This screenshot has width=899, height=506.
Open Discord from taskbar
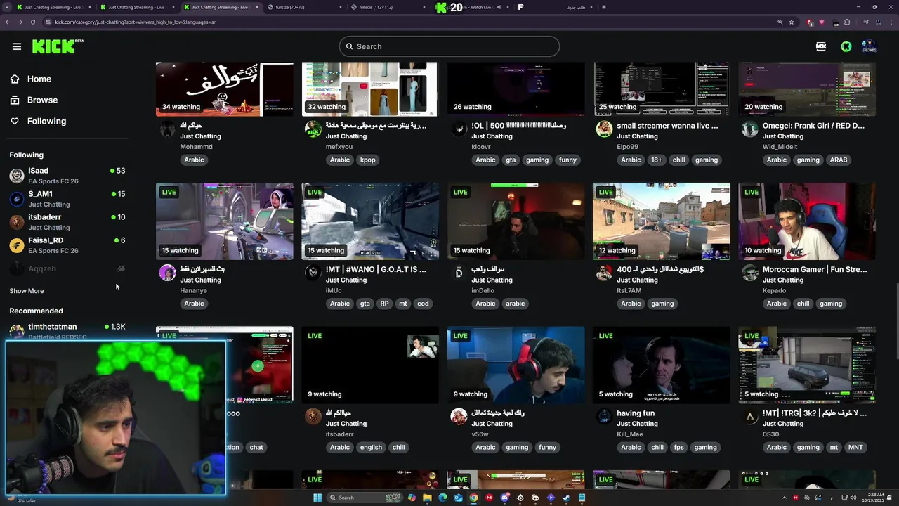click(x=504, y=498)
